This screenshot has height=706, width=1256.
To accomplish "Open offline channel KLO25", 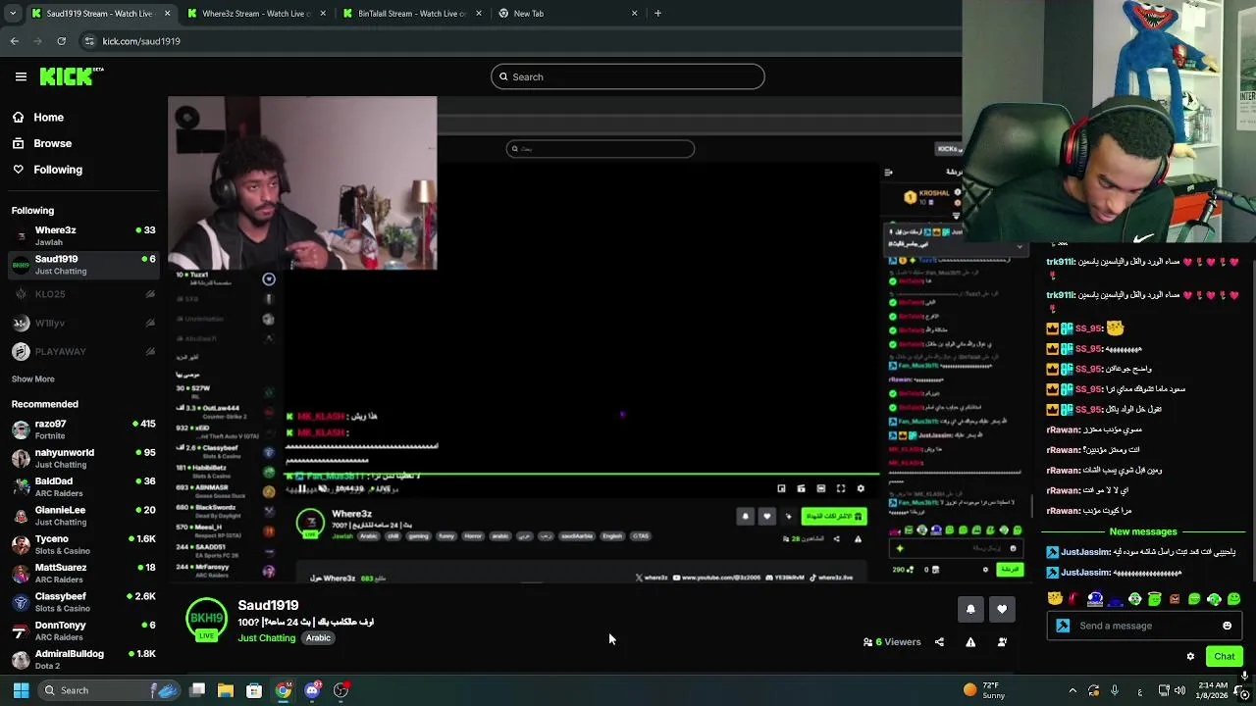I will [x=83, y=294].
